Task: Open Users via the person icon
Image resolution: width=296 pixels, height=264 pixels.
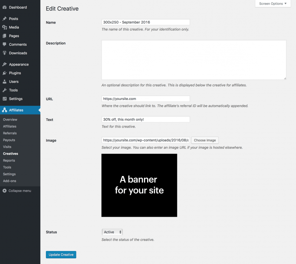Action: [x=5, y=81]
